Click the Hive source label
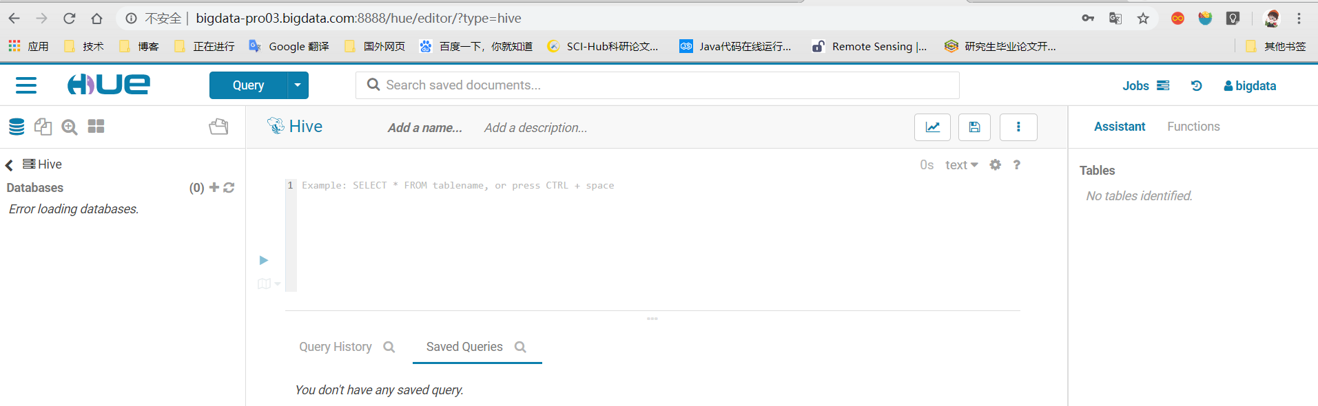The width and height of the screenshot is (1318, 406). 43,164
